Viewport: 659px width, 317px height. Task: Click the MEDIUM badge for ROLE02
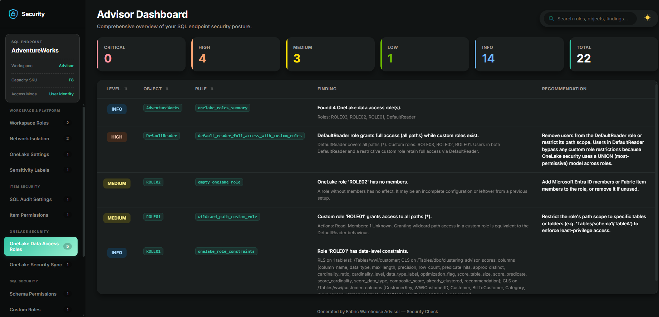(x=117, y=183)
